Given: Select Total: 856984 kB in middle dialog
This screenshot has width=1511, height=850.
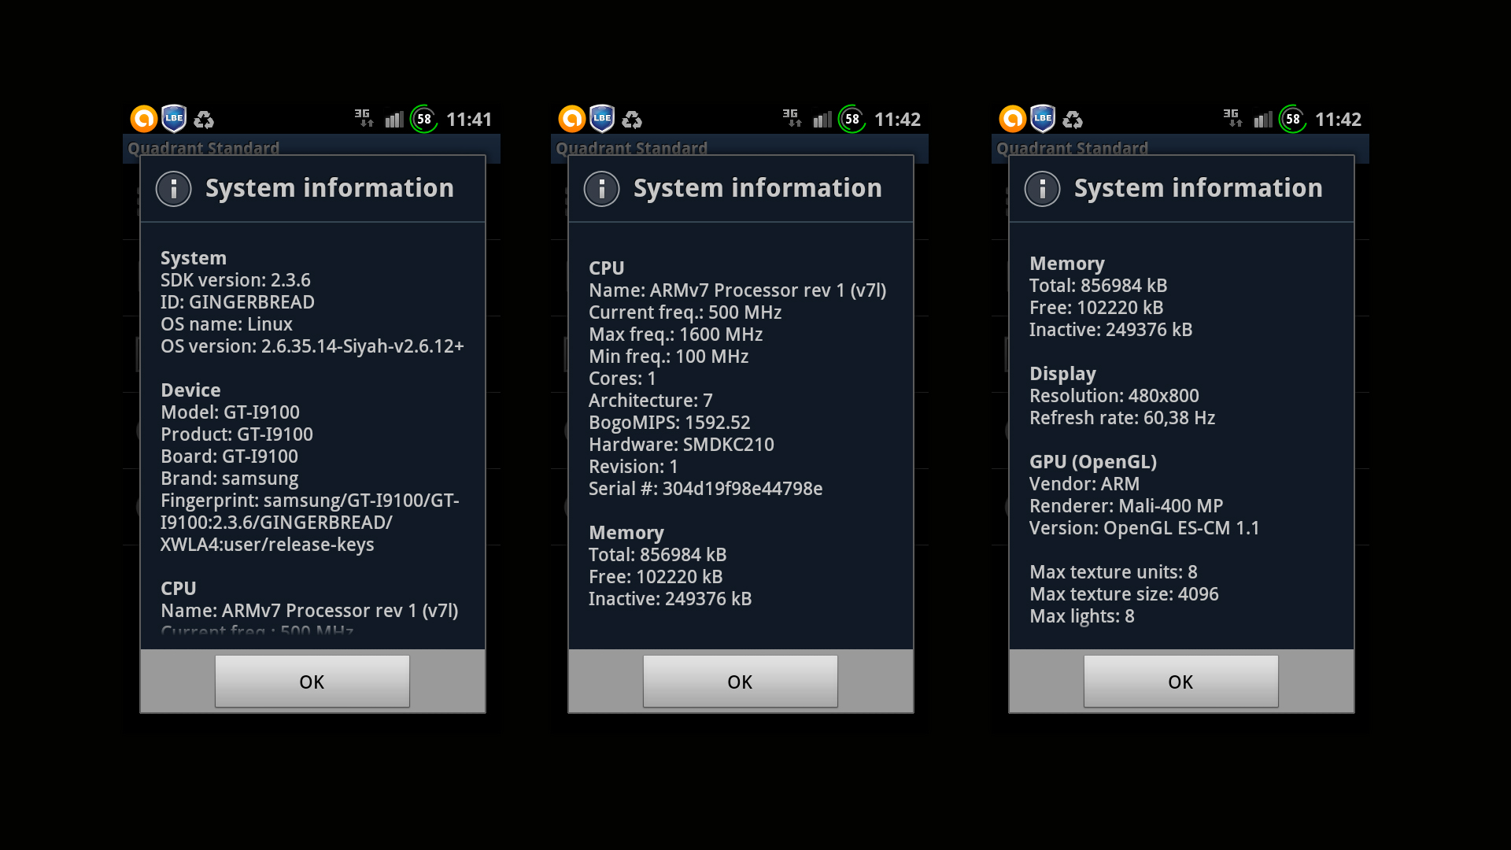Looking at the screenshot, I should [x=658, y=555].
